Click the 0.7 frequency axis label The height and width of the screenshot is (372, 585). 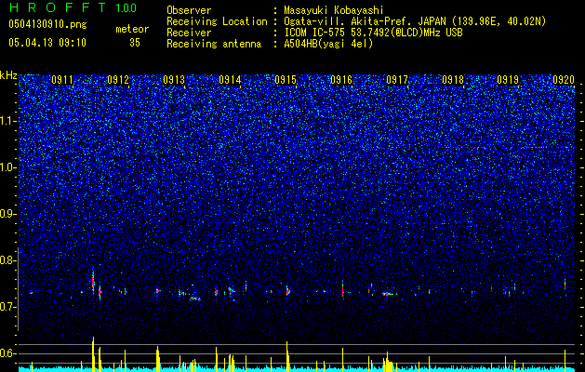(7, 307)
